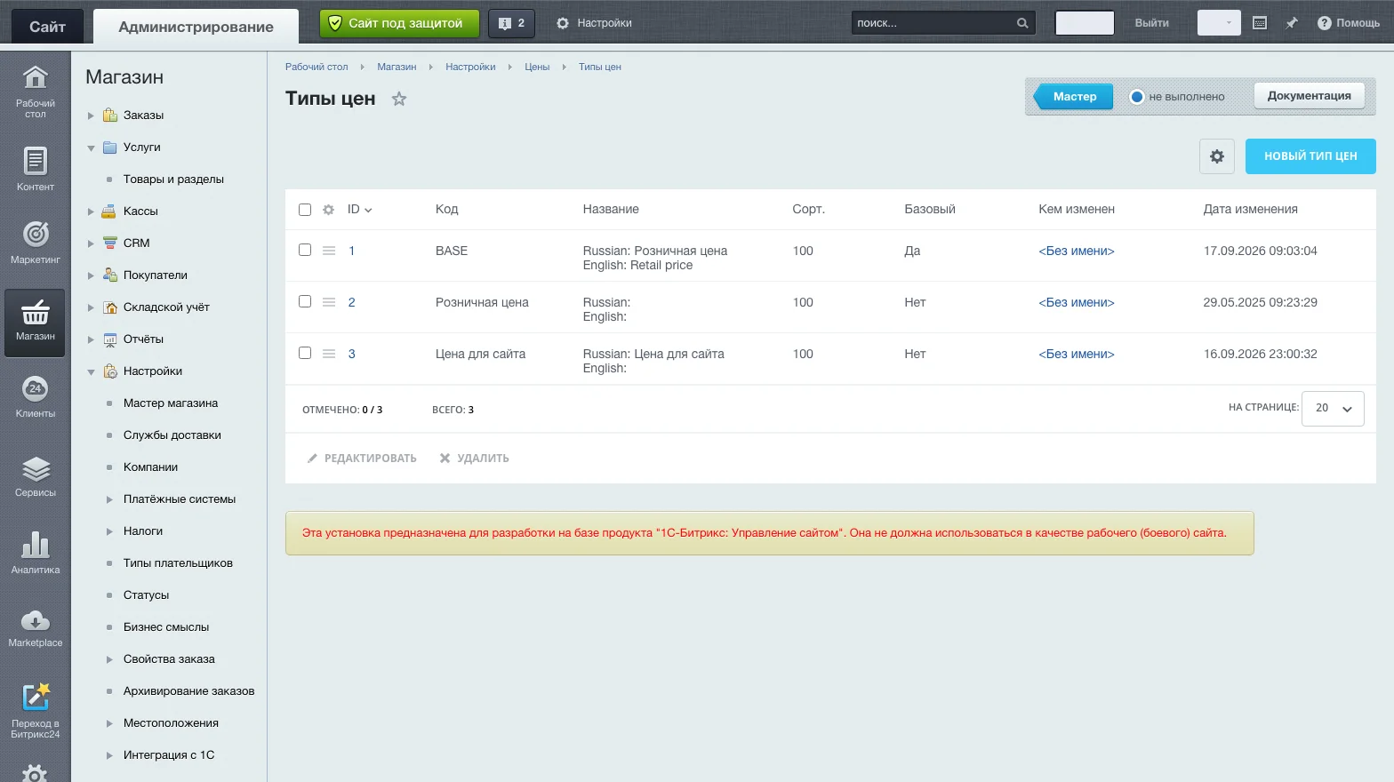The height and width of the screenshot is (782, 1394).
Task: Click the Мастер button
Action: coord(1073,96)
